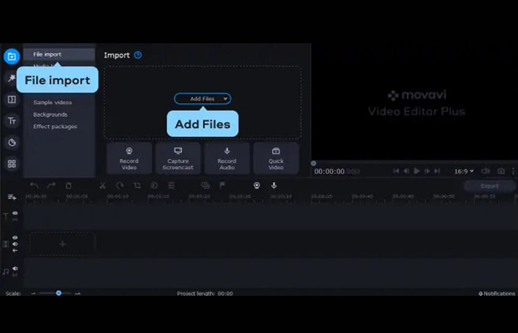This screenshot has height=333, width=518.
Task: Step back one frame
Action: [x=406, y=171]
